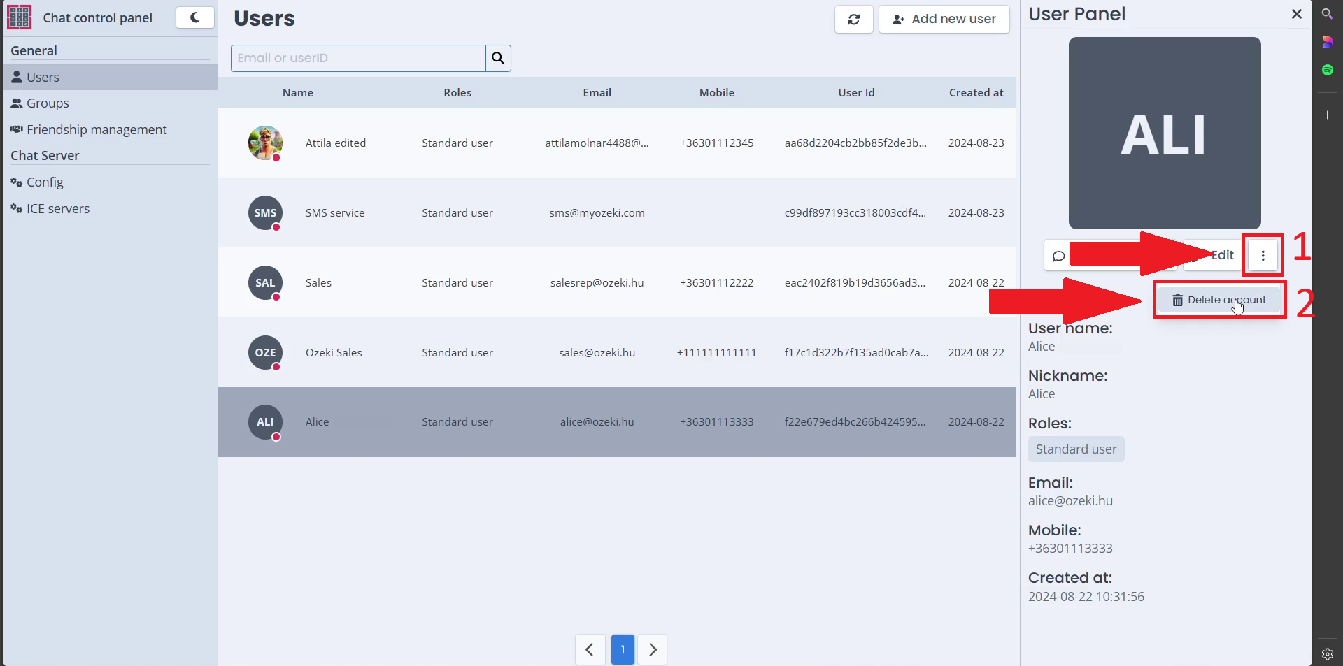Select the Attila edited user avatar
This screenshot has height=666, width=1343.
pos(265,143)
